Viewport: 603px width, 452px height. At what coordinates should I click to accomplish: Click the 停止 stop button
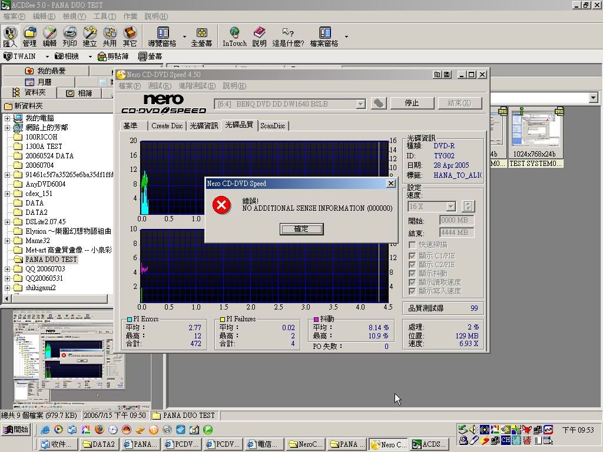pos(412,103)
